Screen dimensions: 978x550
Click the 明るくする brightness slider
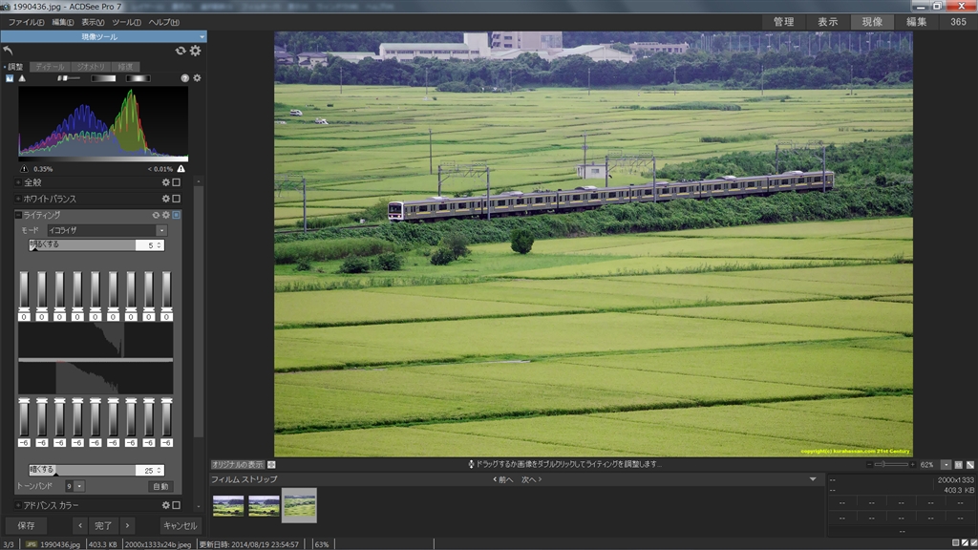[84, 245]
